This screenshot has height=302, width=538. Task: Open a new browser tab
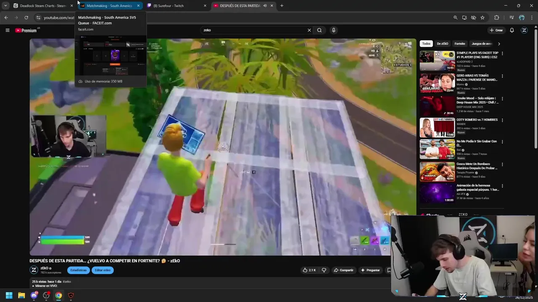click(x=282, y=6)
